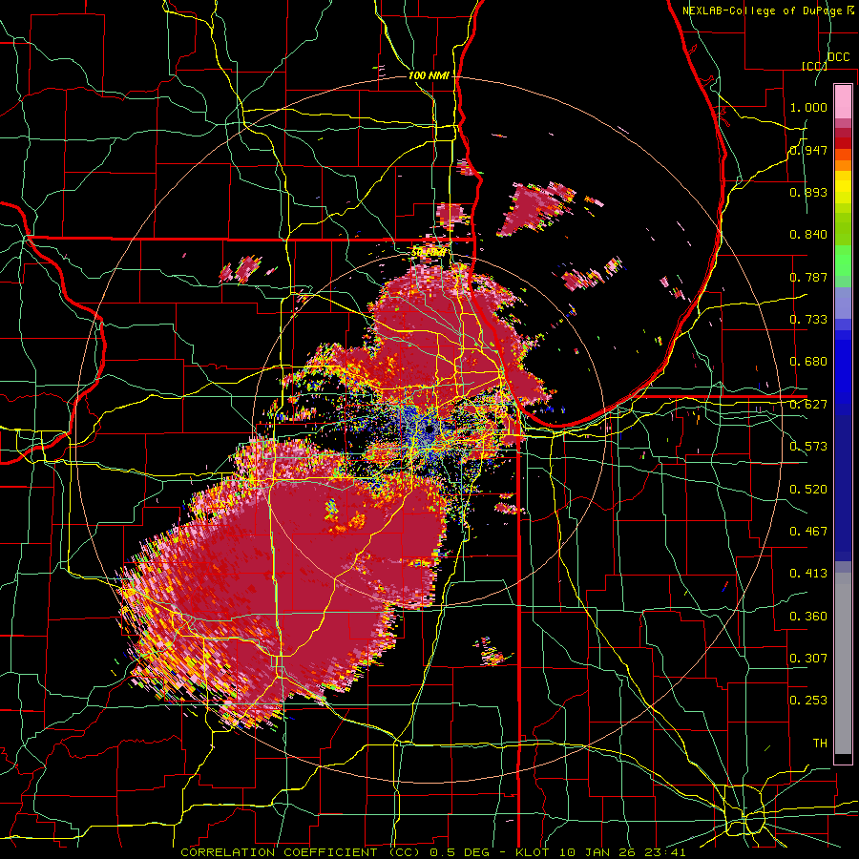The width and height of the screenshot is (859, 859).
Task: Select the 0.573 legend value
Action: pyautogui.click(x=808, y=447)
